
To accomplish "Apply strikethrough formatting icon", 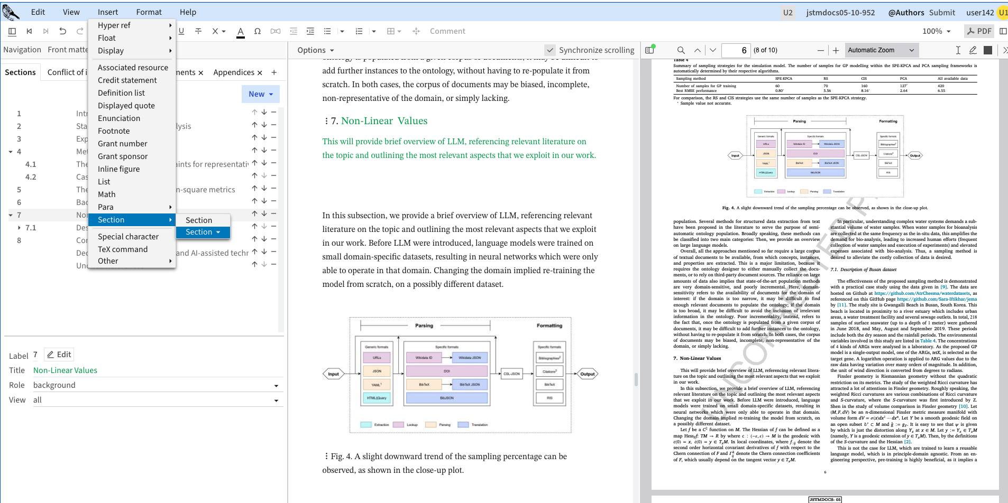I will [198, 31].
